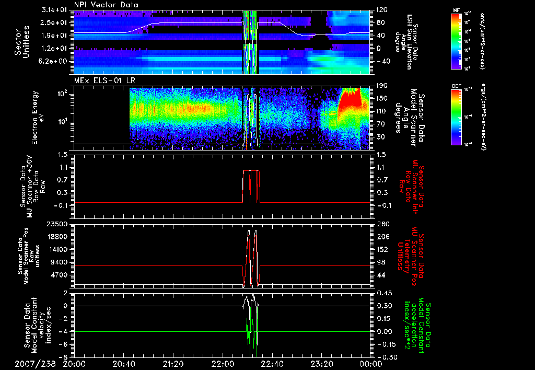Screen dimensions: 535x370
Task: Click the NF colorbar units label
Action: point(482,41)
